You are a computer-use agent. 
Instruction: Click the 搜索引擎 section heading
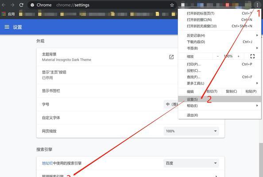coord(44,150)
